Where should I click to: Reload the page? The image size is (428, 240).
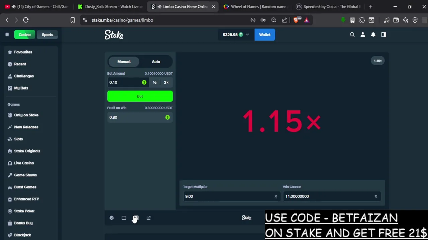[26, 20]
